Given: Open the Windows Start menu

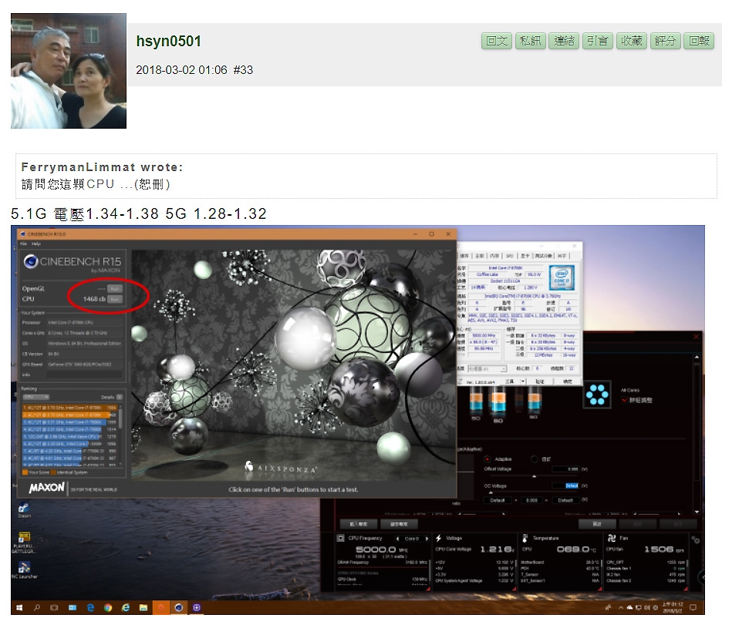Looking at the screenshot, I should point(19,607).
